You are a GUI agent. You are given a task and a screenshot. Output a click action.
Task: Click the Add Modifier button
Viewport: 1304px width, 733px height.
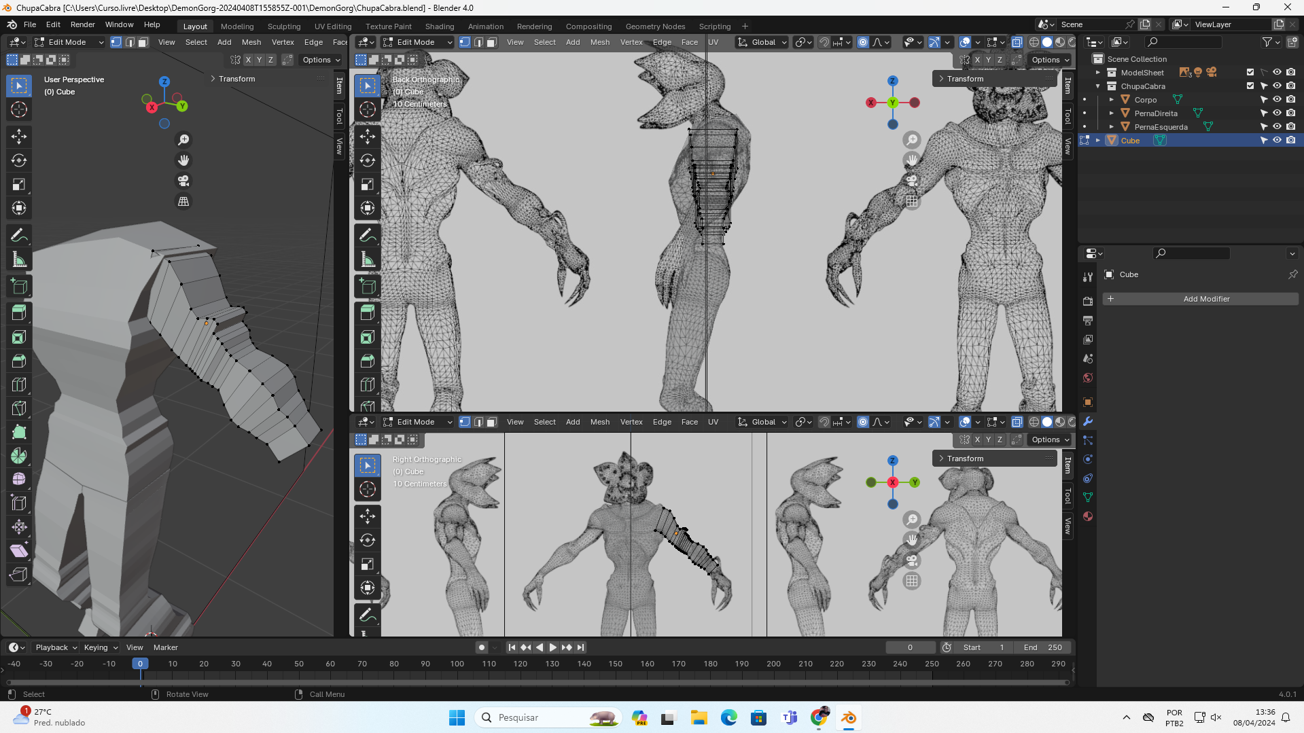click(x=1200, y=299)
